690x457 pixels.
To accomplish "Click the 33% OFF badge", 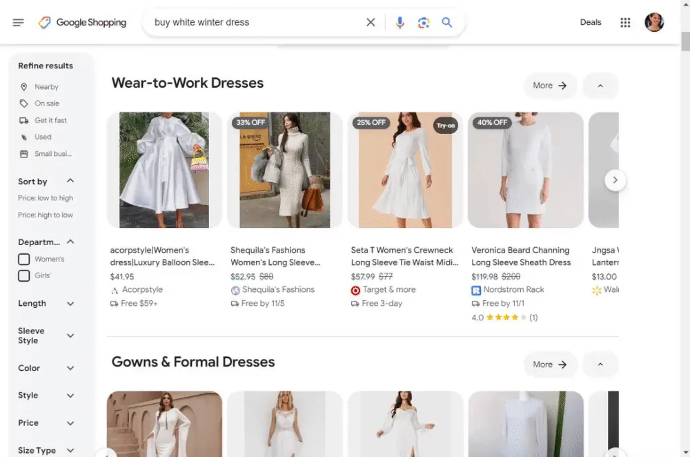I will pyautogui.click(x=251, y=122).
